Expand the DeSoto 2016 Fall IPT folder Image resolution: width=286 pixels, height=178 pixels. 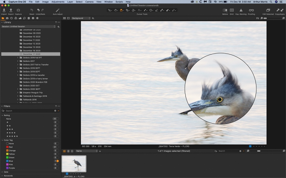[x=18, y=58]
